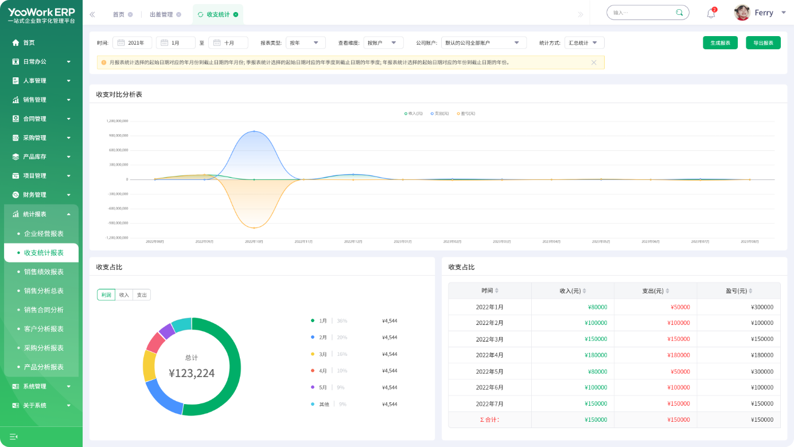Open 销售绩效报表 in the sidebar

(44, 272)
